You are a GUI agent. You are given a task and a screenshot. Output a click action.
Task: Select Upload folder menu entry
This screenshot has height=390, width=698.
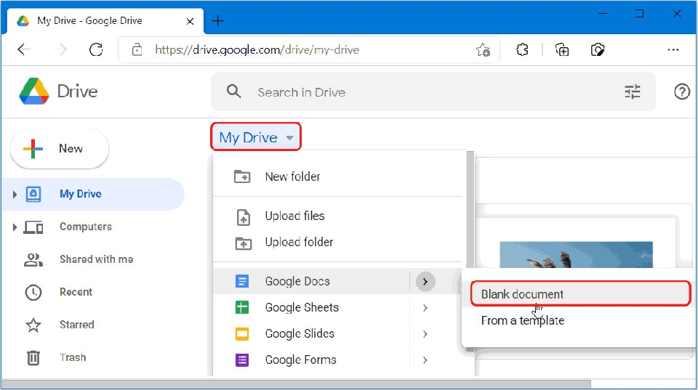337,243
